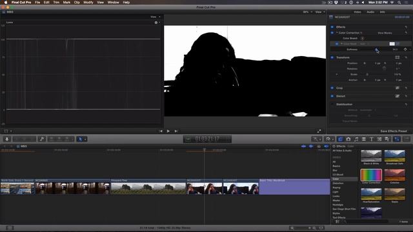The width and height of the screenshot is (413, 232).
Task: Open the Modify menu
Action: (88, 3)
